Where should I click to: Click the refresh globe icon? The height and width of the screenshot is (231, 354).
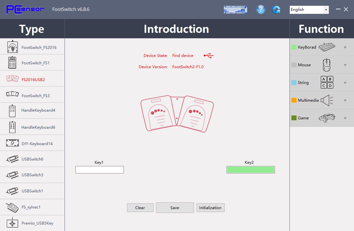click(x=276, y=10)
